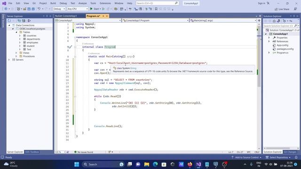301x169 pixels.
Task: Click Select Repository button
Action: click(278, 157)
